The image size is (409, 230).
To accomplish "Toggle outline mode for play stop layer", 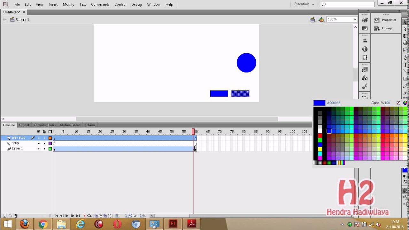I will [50, 138].
